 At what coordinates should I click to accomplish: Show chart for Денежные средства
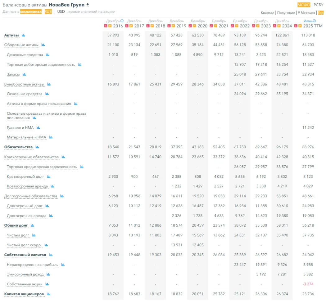[x=48, y=55]
